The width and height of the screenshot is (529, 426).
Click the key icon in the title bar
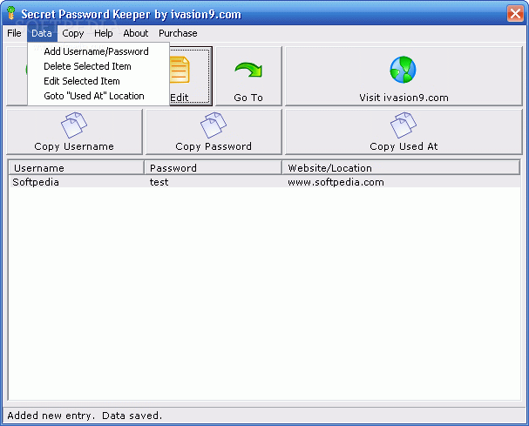click(x=11, y=13)
